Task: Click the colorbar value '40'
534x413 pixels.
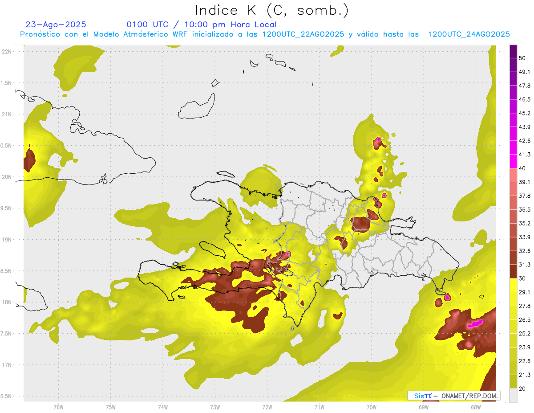Action: (x=522, y=168)
